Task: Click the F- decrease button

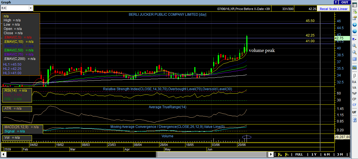Action: (x=287, y=155)
